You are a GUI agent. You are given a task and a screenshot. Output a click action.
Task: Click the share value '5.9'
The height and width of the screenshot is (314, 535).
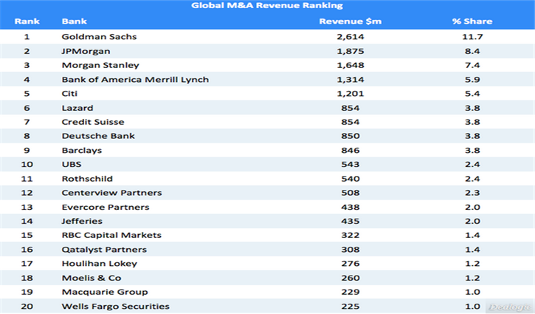pyautogui.click(x=472, y=80)
